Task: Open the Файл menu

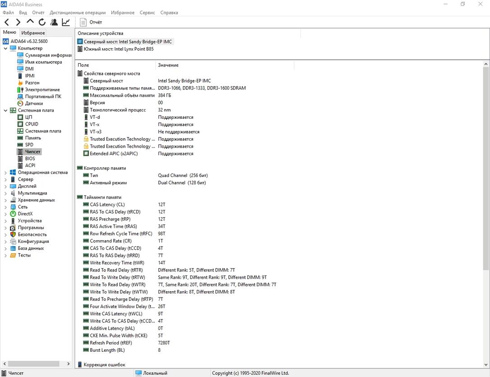Action: [8, 13]
